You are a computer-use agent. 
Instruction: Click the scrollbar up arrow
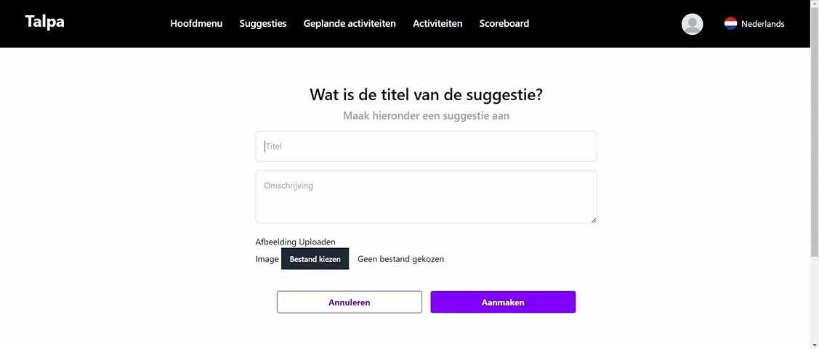814,4
